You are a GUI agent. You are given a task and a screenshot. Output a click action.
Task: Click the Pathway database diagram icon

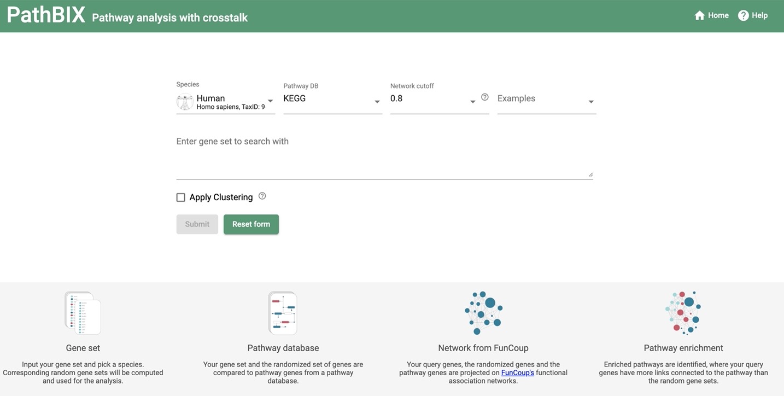[283, 313]
